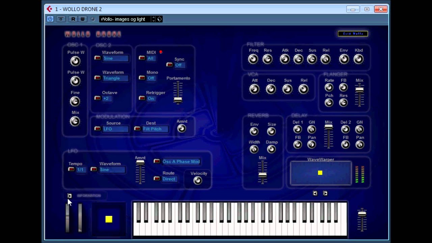Click the WaveWarper right arrow button

325,193
